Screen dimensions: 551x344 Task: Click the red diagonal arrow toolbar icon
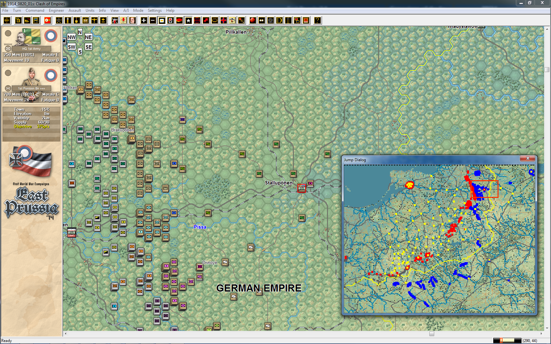pos(206,20)
